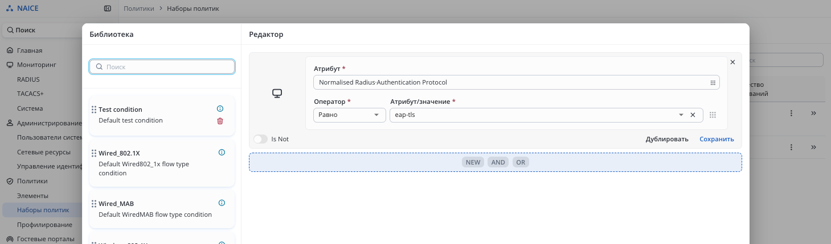
Task: Expand the eap-tls value dropdown
Action: pos(681,115)
